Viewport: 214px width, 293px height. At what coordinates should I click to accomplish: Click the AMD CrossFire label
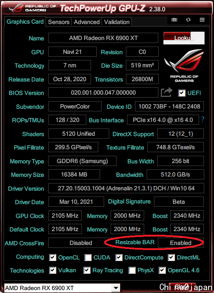tap(24, 243)
